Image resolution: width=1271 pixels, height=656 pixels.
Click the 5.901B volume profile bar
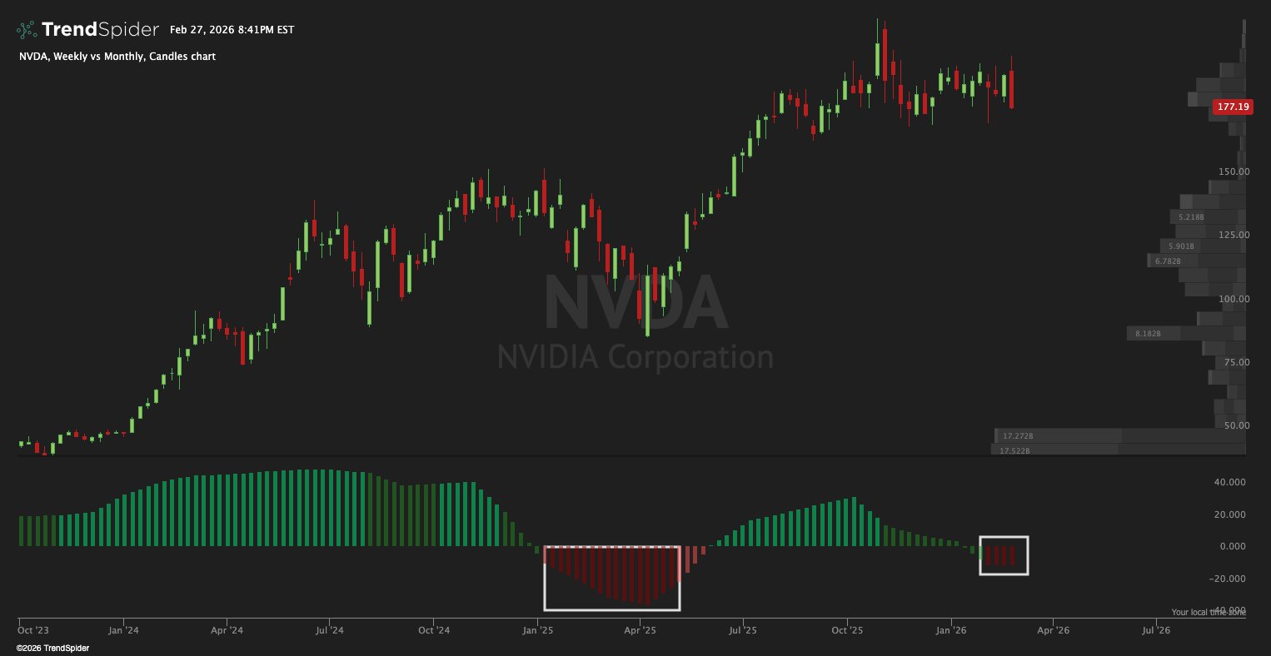coord(1203,246)
